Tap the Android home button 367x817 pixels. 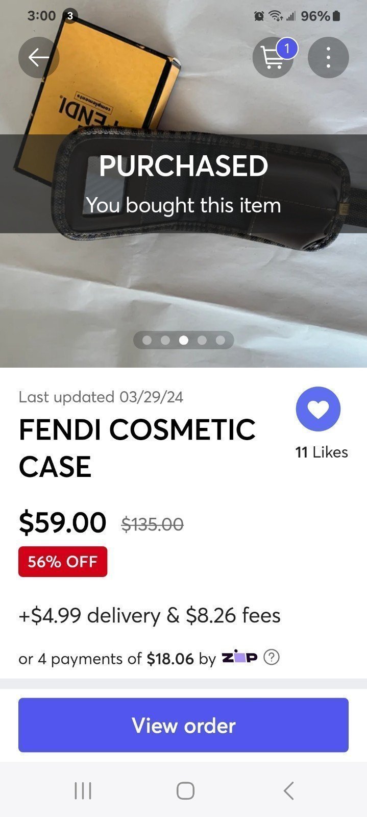(x=185, y=790)
